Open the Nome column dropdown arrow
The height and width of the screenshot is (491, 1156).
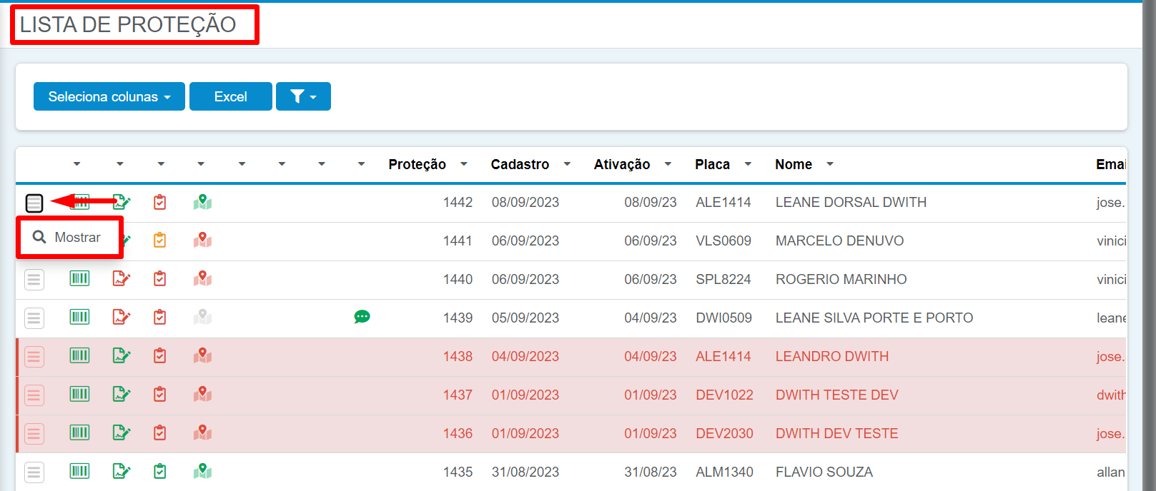point(830,164)
